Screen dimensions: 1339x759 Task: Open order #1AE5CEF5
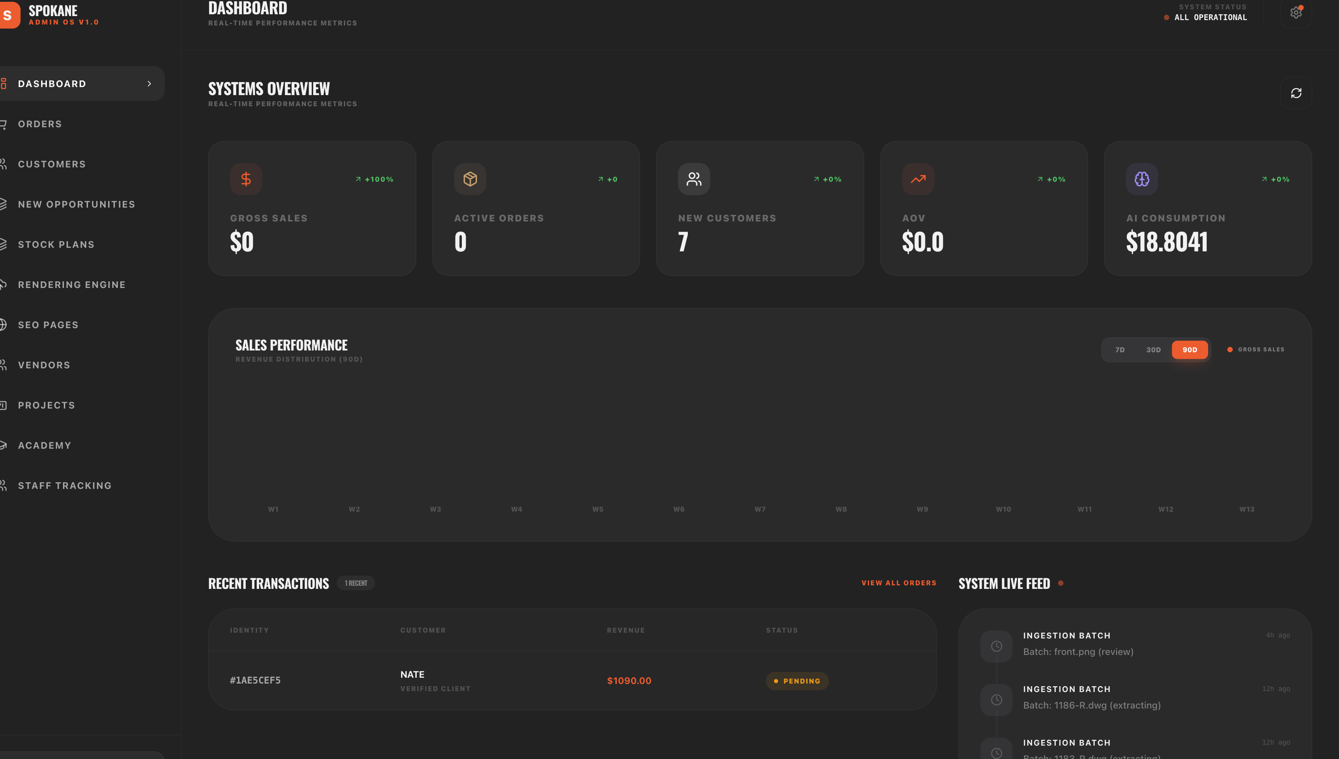click(255, 680)
